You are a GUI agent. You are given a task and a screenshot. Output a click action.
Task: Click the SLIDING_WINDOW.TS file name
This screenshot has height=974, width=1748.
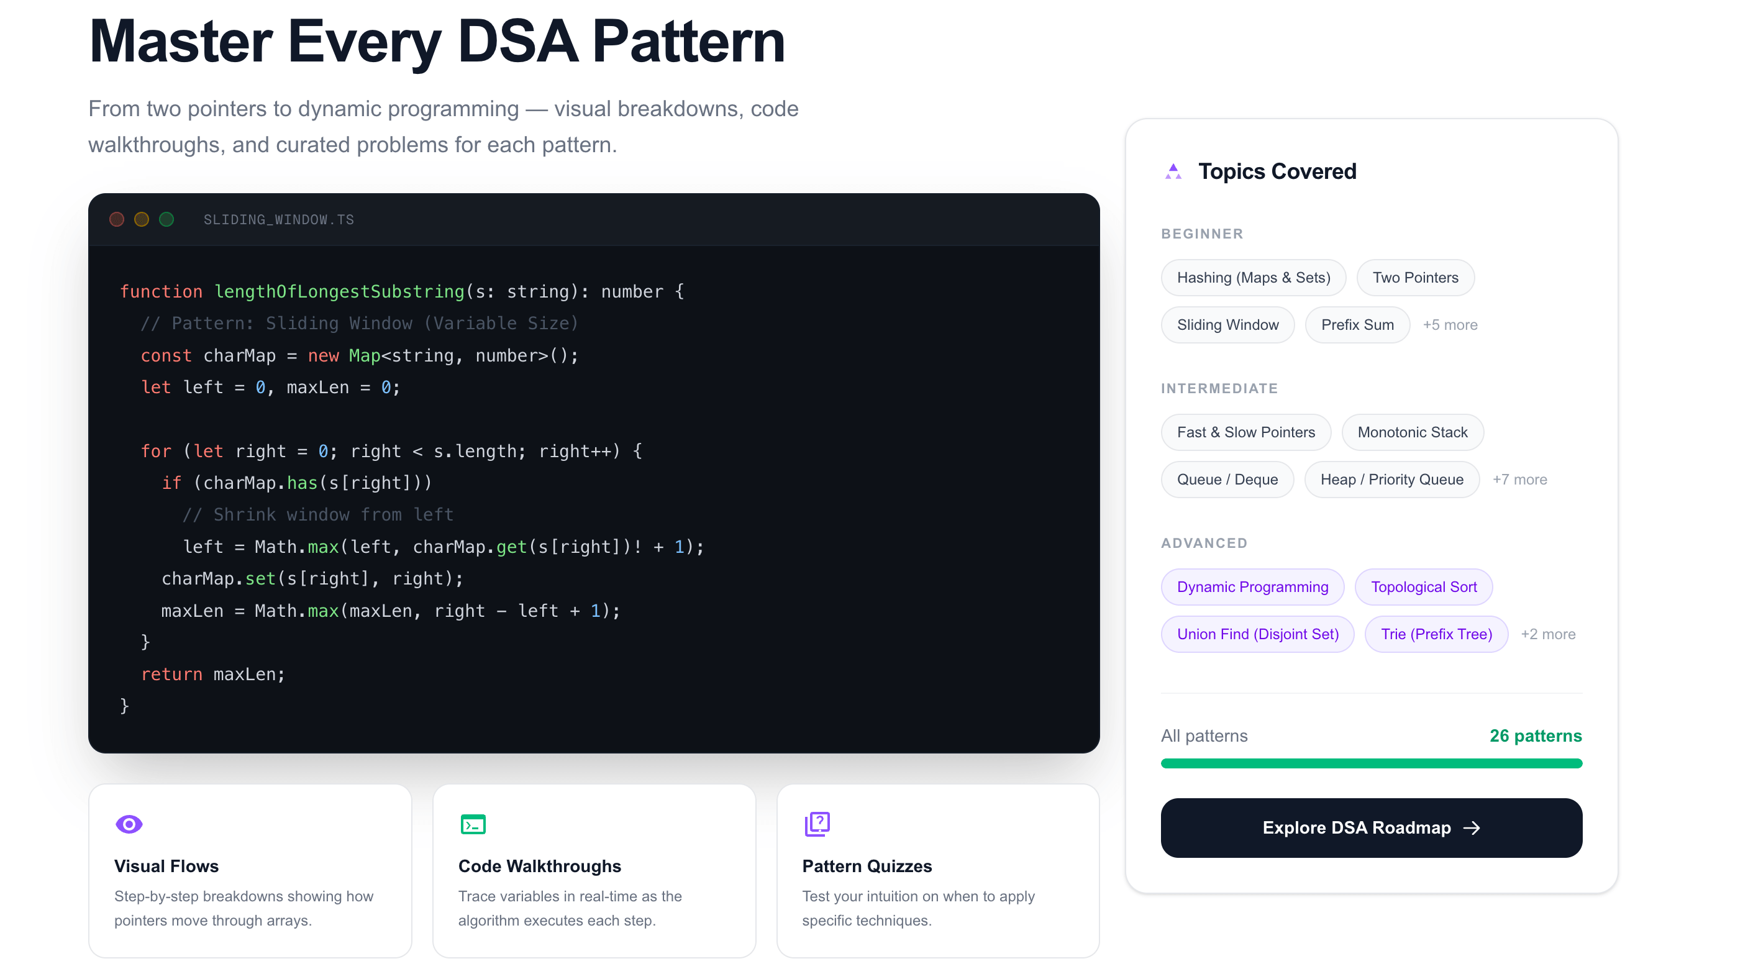pos(279,220)
